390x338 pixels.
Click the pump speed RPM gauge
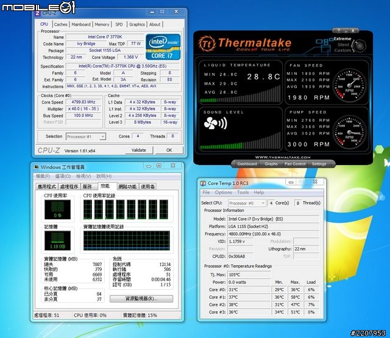(x=349, y=133)
